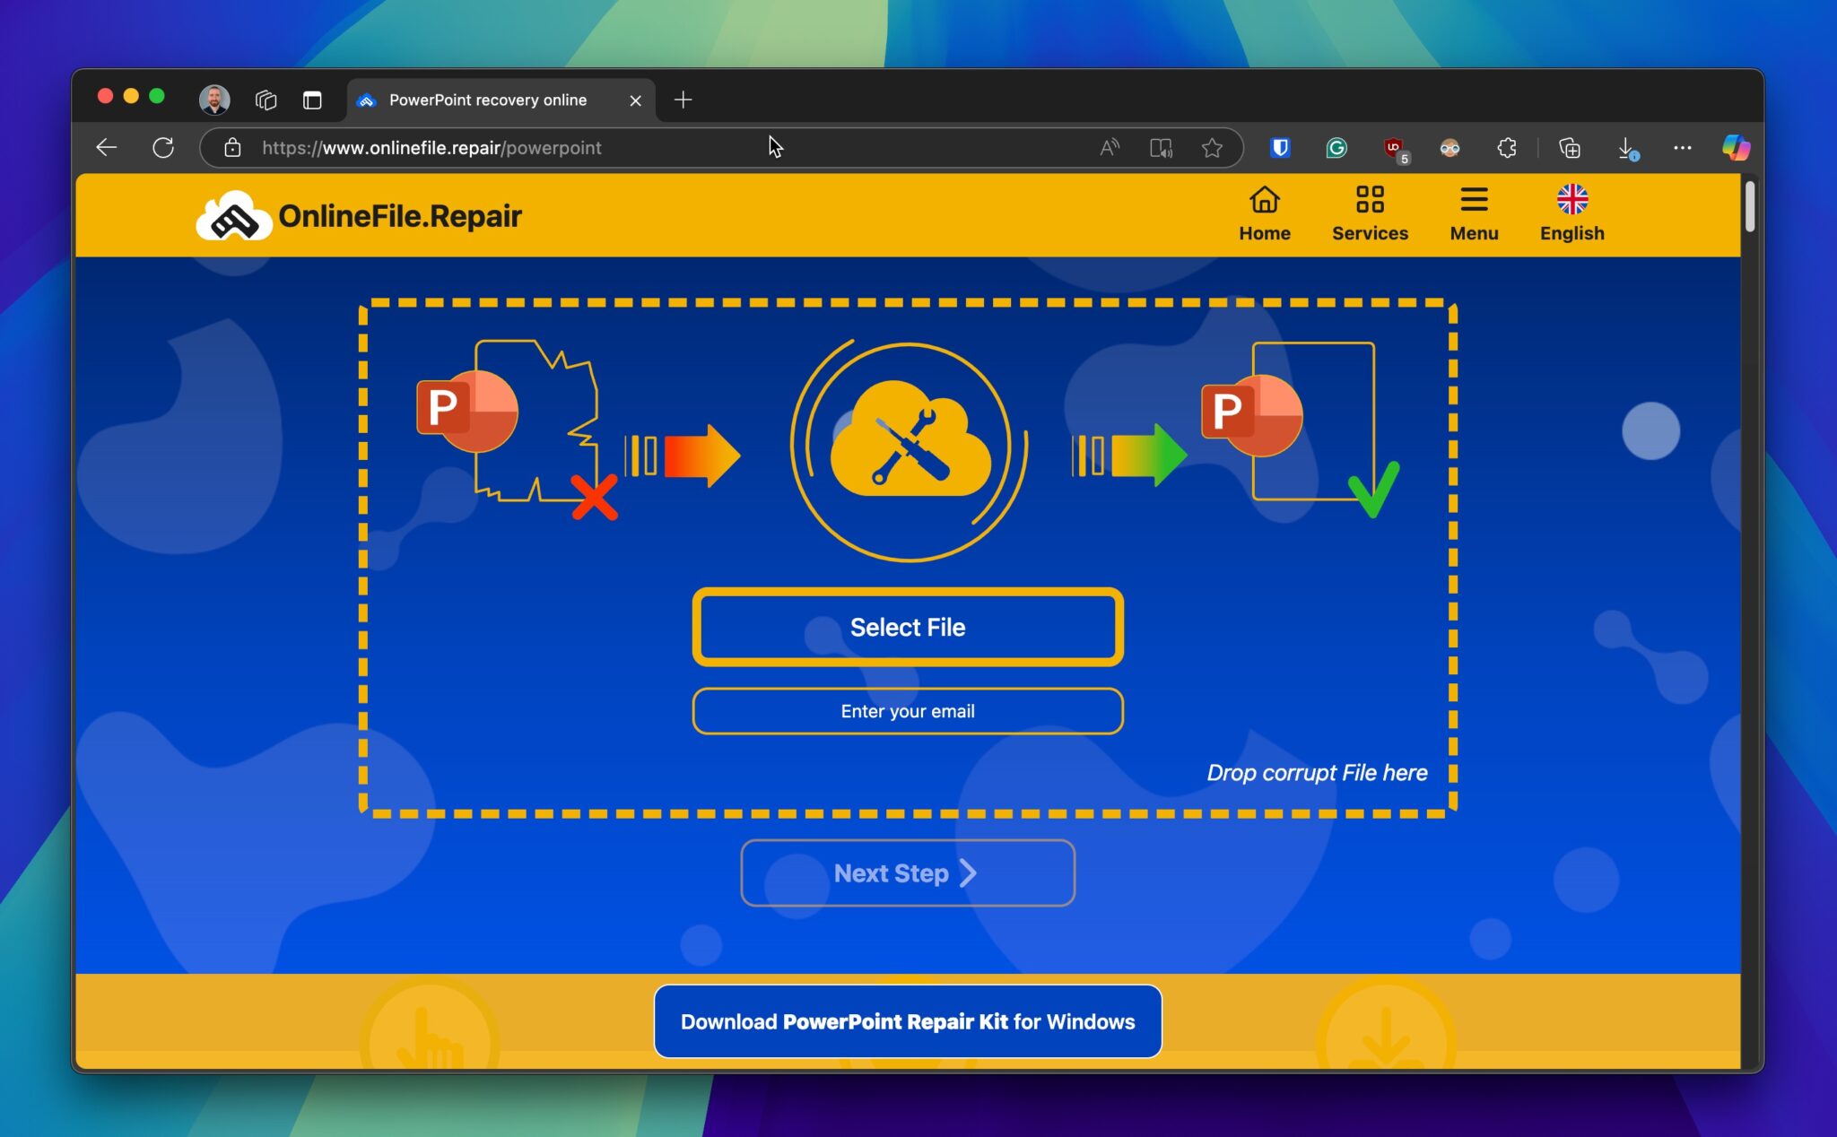Open a new browser tab
1837x1137 pixels.
tap(683, 100)
